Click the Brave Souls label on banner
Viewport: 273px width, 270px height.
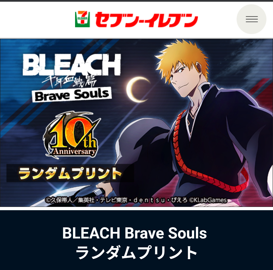pos(72,94)
